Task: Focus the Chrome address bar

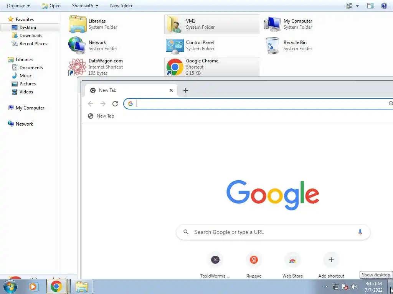Action: [x=258, y=104]
